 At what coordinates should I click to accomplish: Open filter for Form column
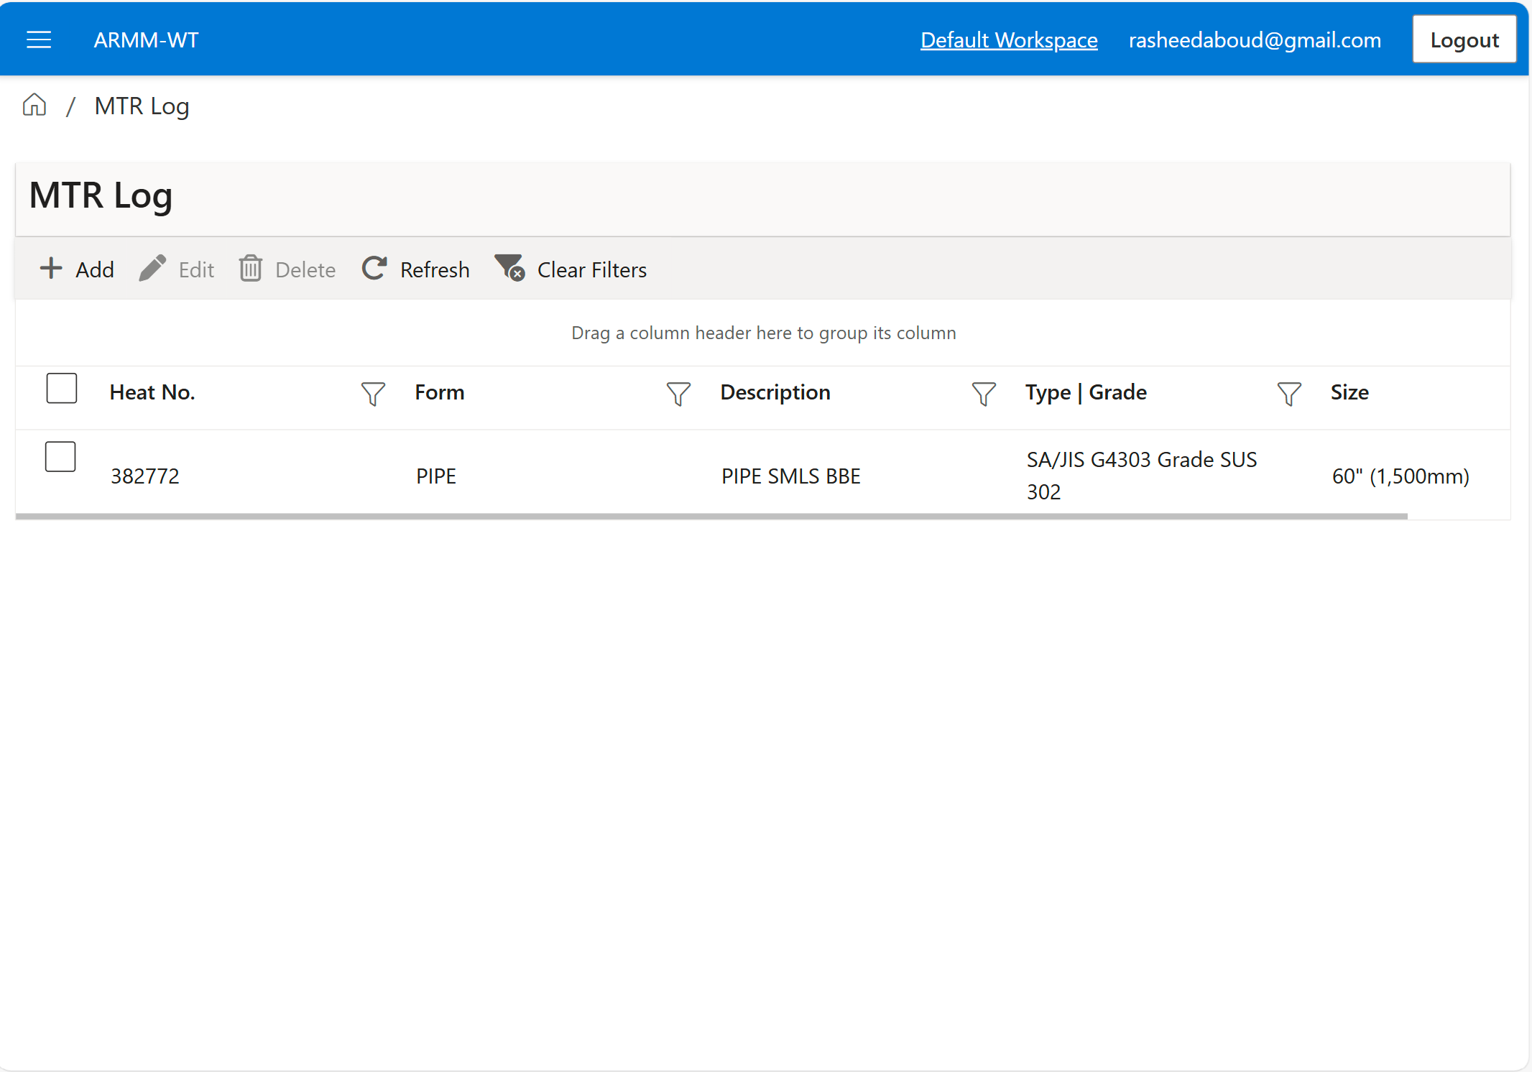click(x=678, y=394)
